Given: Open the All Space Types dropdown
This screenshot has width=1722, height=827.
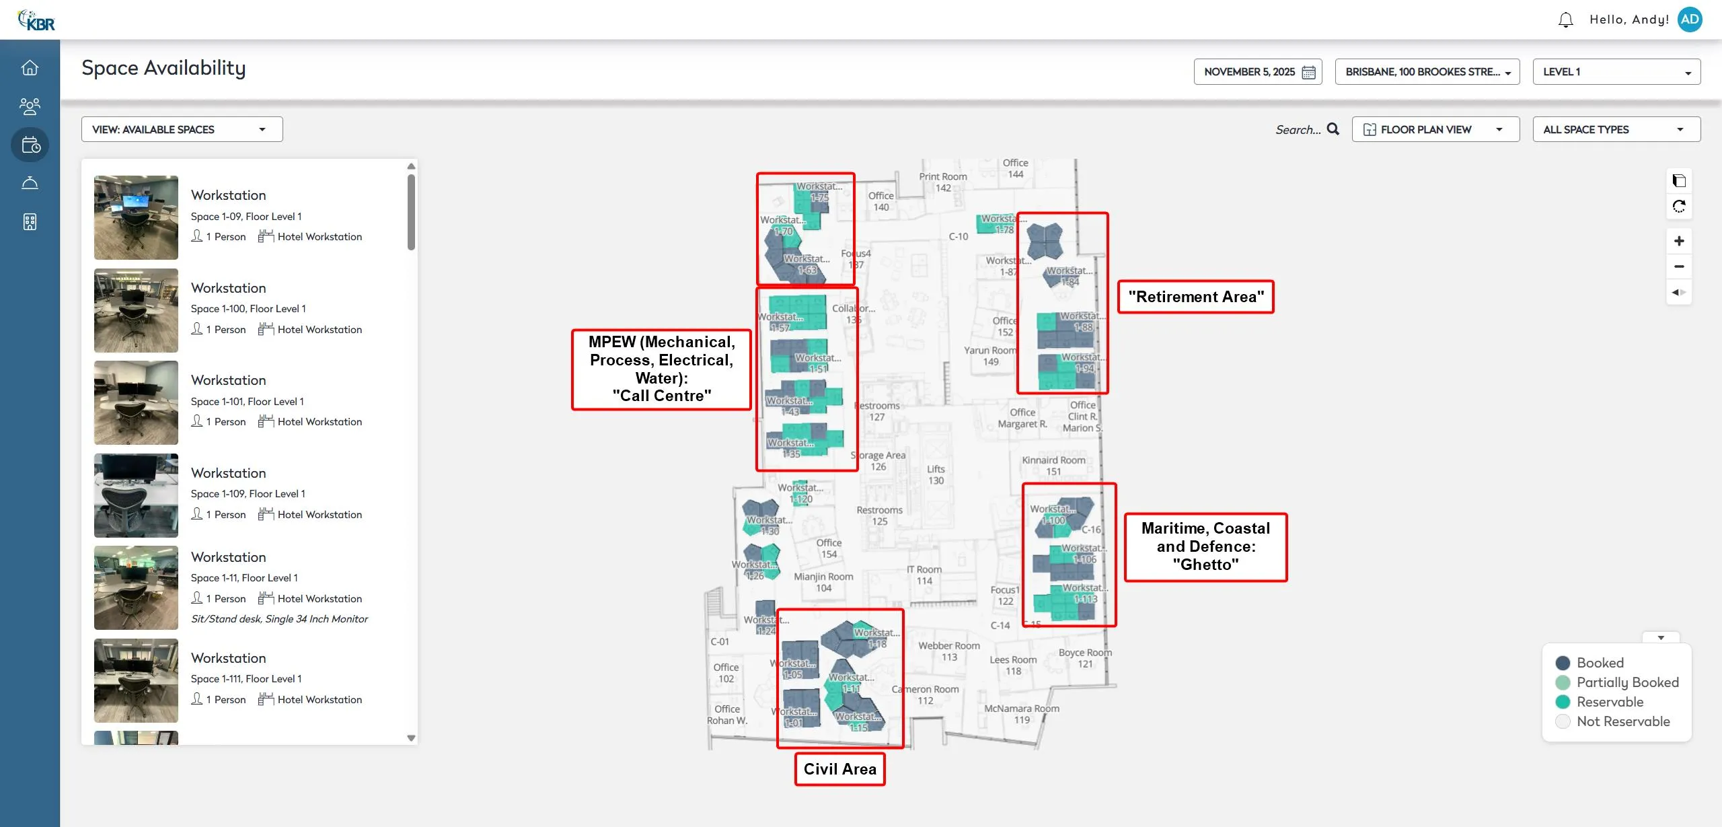Looking at the screenshot, I should click(x=1616, y=129).
